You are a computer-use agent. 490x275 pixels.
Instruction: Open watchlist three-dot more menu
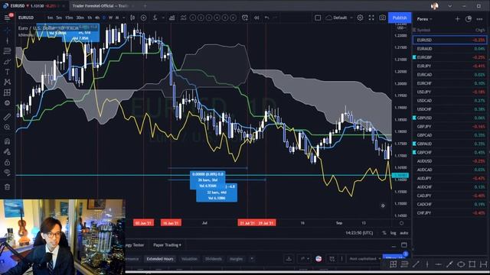(479, 19)
